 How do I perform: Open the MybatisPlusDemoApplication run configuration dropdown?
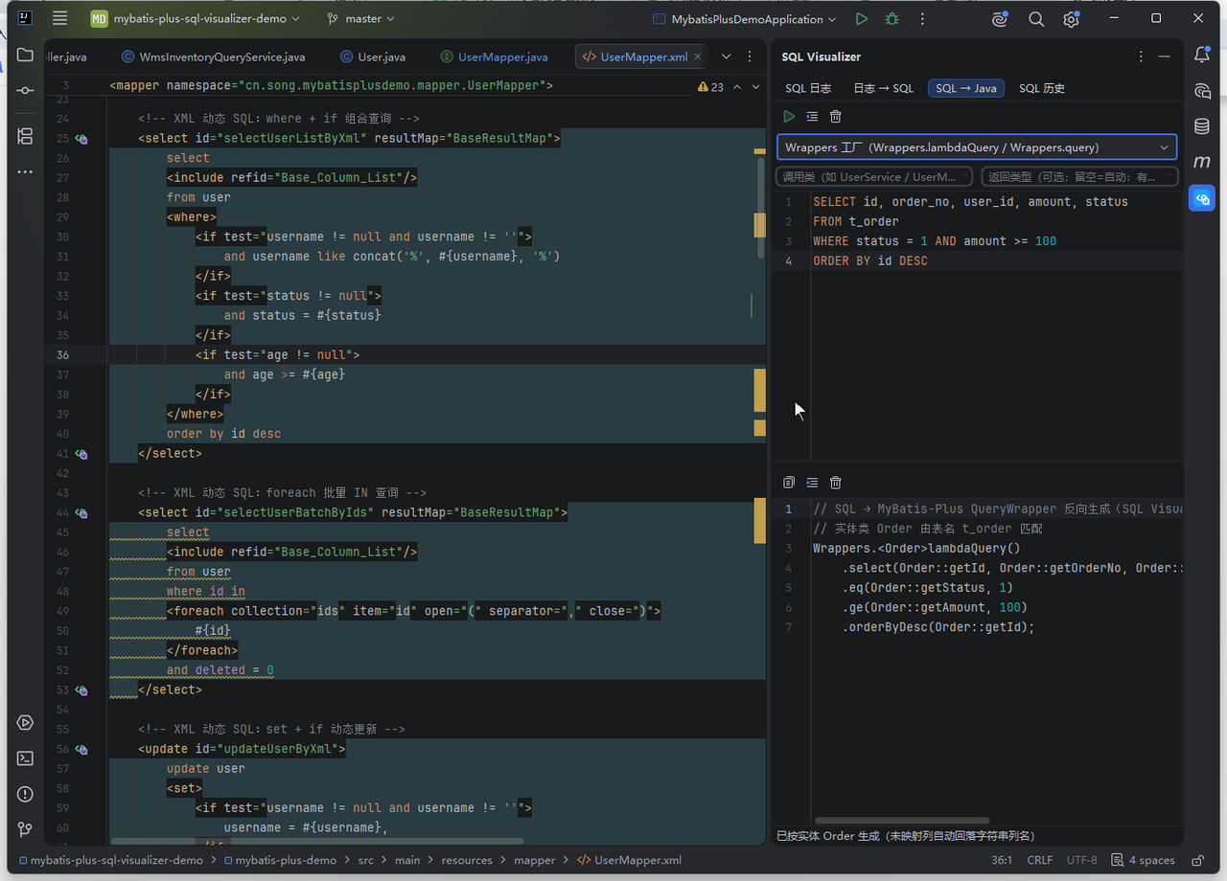pyautogui.click(x=745, y=19)
